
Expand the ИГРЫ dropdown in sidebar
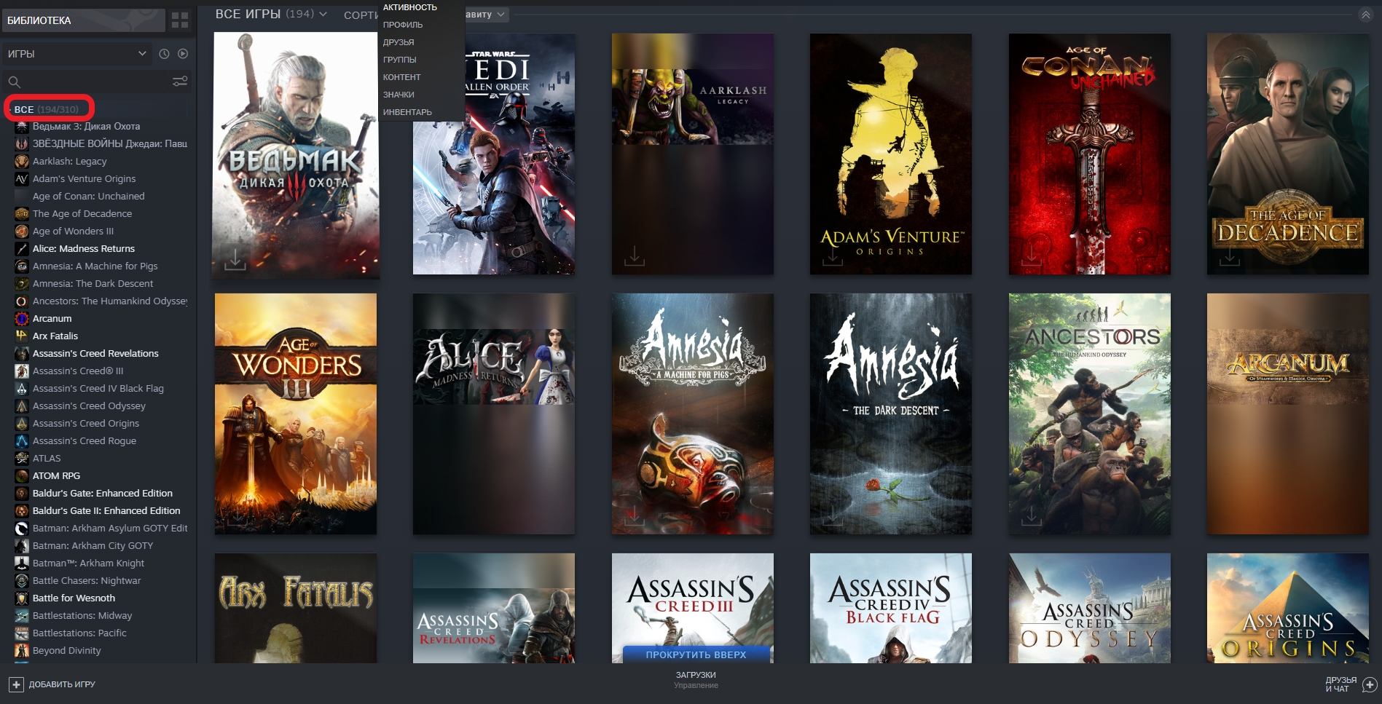[142, 54]
